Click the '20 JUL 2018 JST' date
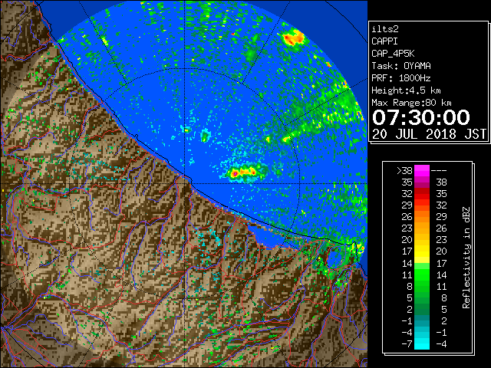Image resolution: width=491 pixels, height=368 pixels. point(429,134)
